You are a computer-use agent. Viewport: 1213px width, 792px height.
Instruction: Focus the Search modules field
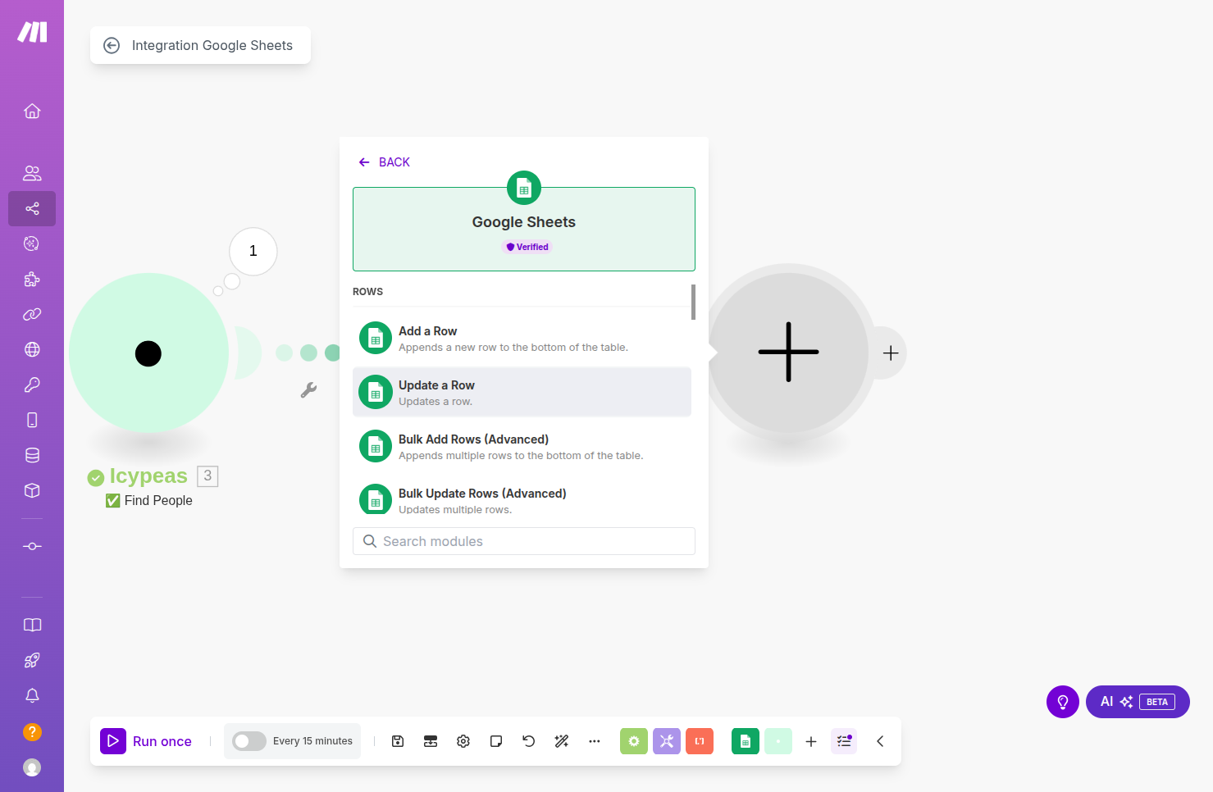click(524, 541)
